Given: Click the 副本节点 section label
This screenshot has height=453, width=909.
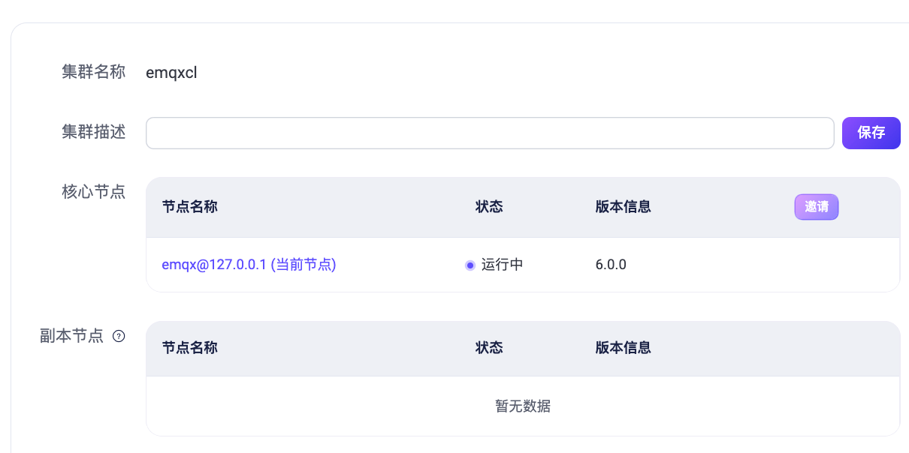Looking at the screenshot, I should pyautogui.click(x=71, y=336).
